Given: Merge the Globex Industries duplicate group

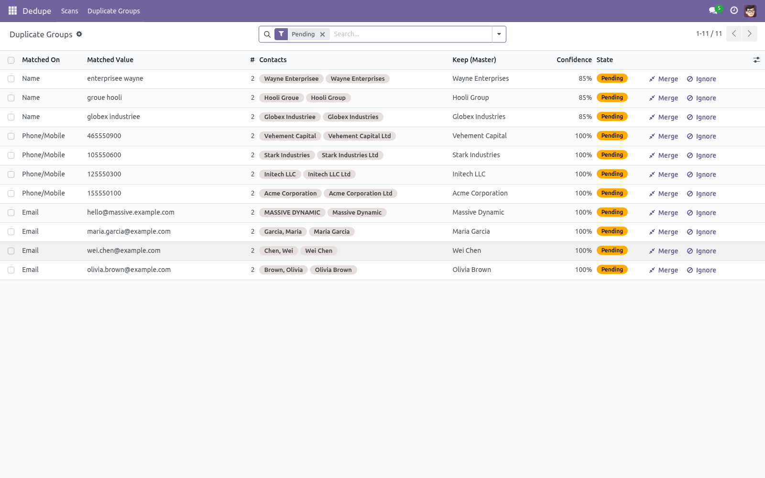Looking at the screenshot, I should tap(664, 117).
